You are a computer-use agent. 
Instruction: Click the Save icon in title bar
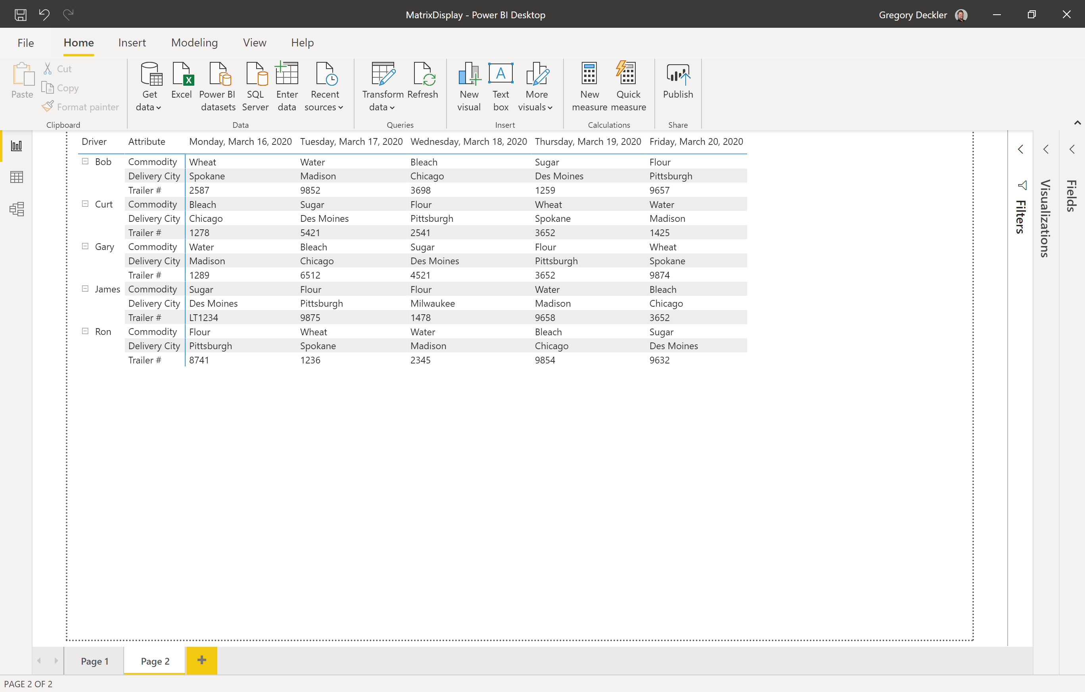pyautogui.click(x=21, y=15)
